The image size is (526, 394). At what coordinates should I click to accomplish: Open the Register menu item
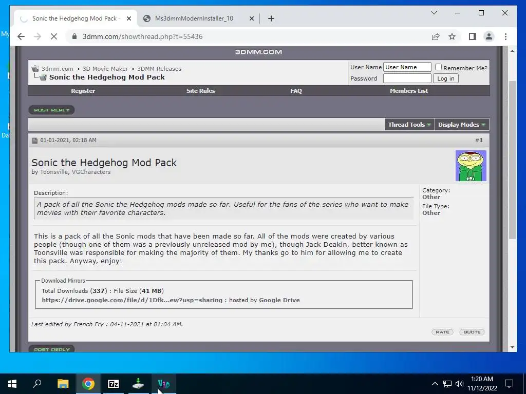tap(83, 91)
